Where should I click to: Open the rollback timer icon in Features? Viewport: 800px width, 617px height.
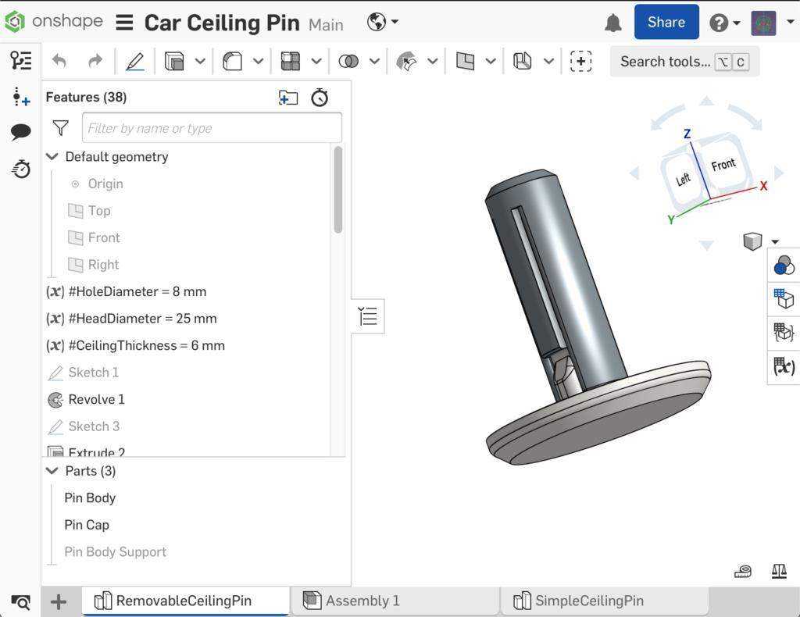pyautogui.click(x=320, y=98)
